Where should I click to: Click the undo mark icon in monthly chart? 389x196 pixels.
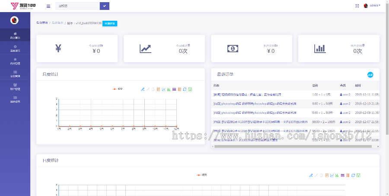pyautogui.click(x=148, y=89)
